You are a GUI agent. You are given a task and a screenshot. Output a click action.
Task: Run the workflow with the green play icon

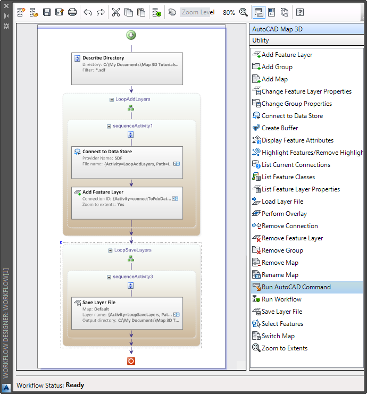(157, 12)
